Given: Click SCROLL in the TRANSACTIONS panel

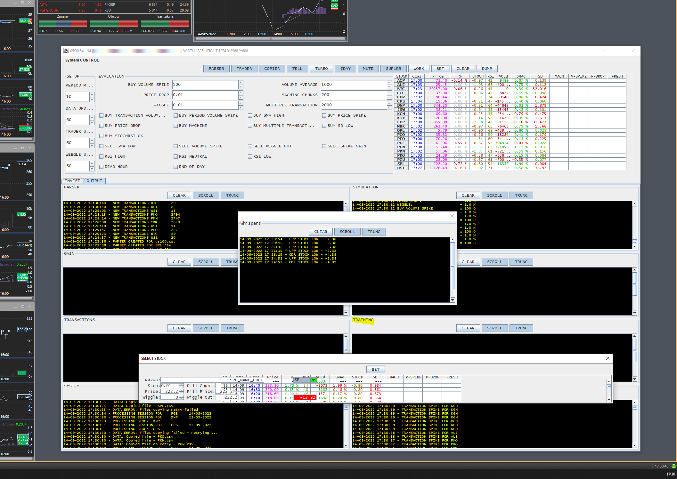Looking at the screenshot, I should coord(206,328).
